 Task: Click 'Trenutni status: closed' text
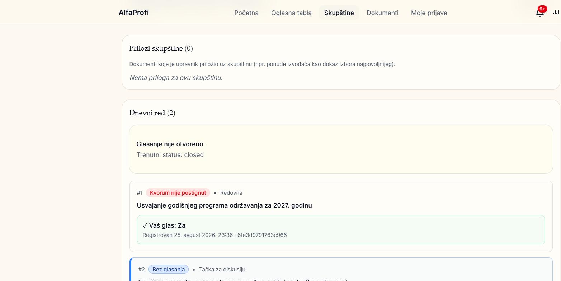(170, 155)
